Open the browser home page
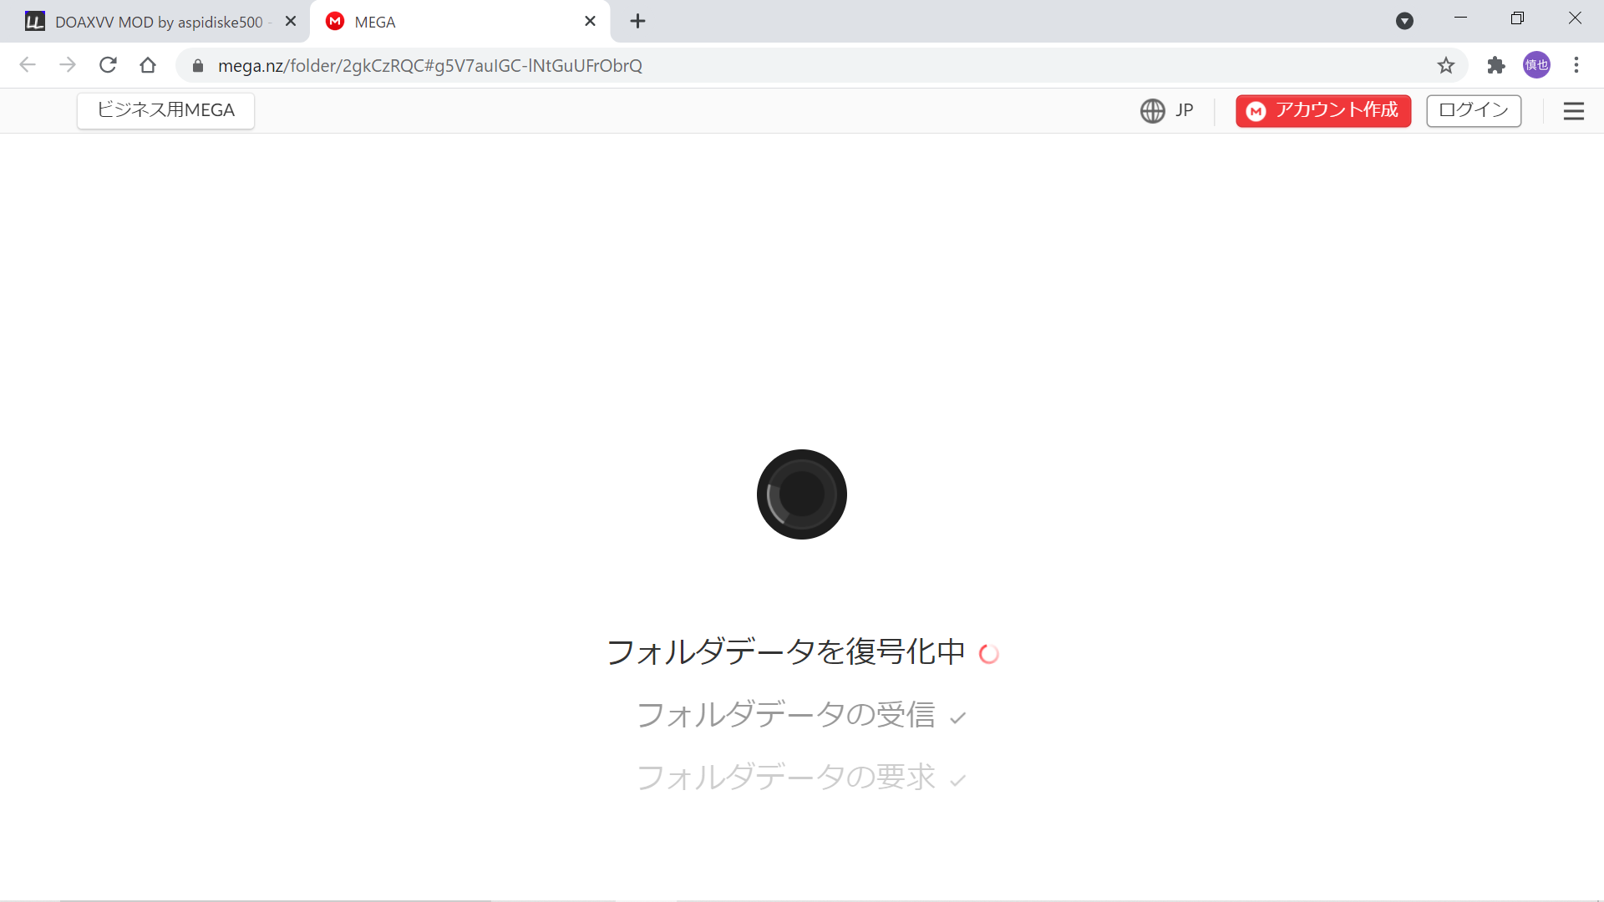Image resolution: width=1604 pixels, height=902 pixels. [x=148, y=65]
